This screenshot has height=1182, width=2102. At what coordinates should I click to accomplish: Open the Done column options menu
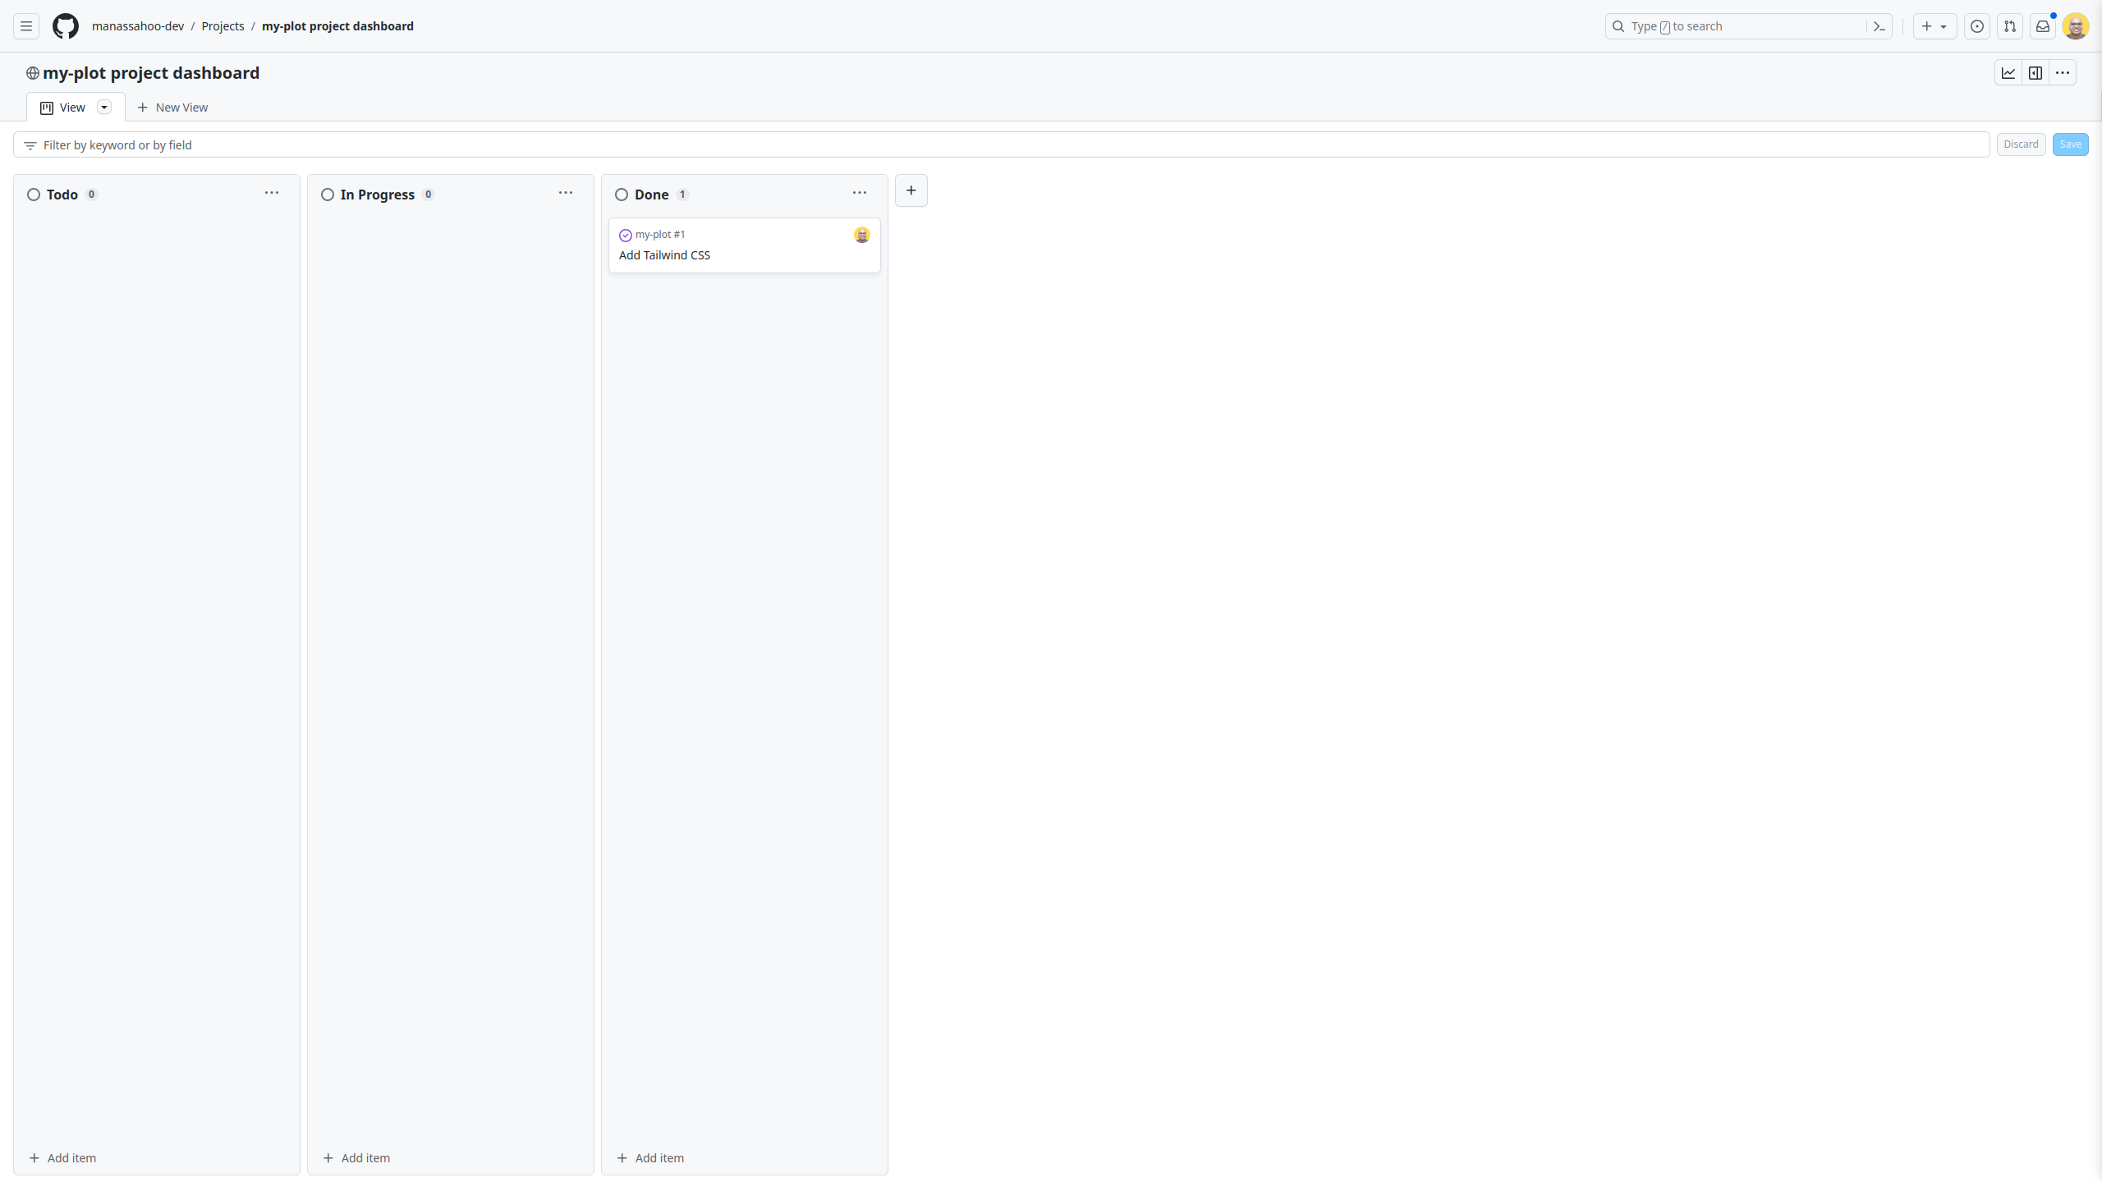[x=859, y=192]
